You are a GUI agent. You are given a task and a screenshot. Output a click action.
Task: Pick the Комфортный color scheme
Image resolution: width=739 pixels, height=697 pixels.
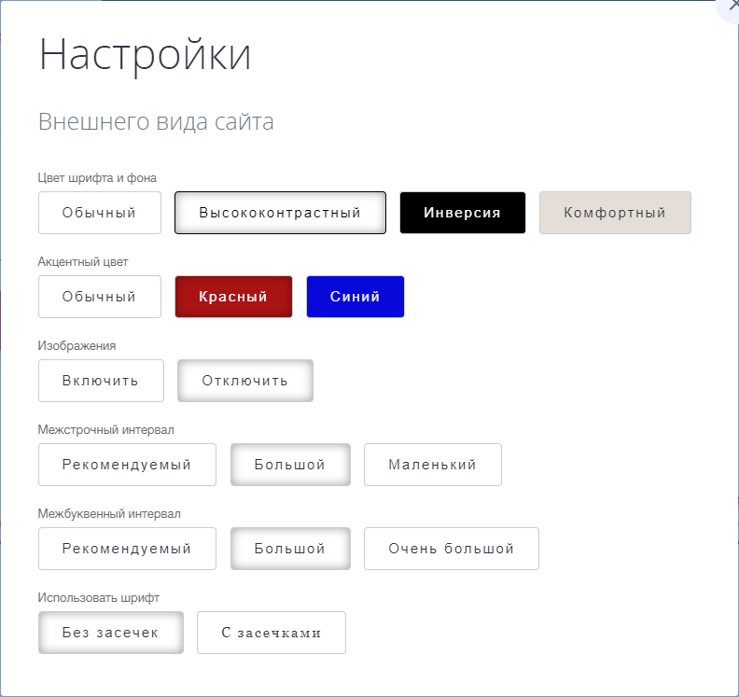click(615, 213)
